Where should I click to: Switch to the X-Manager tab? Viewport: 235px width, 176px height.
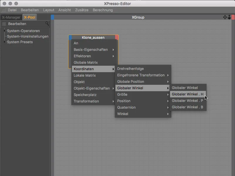[11, 17]
